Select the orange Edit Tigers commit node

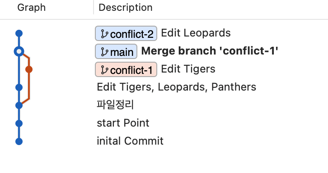[x=29, y=69]
